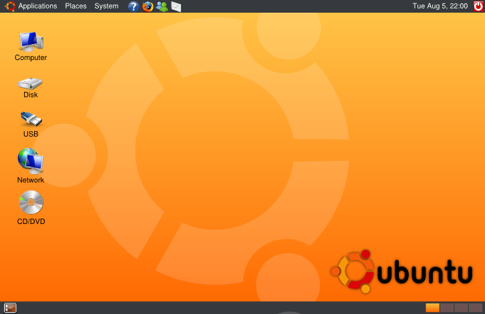The height and width of the screenshot is (314, 485).
Task: Click the "Computer" icon label text
Action: [31, 58]
